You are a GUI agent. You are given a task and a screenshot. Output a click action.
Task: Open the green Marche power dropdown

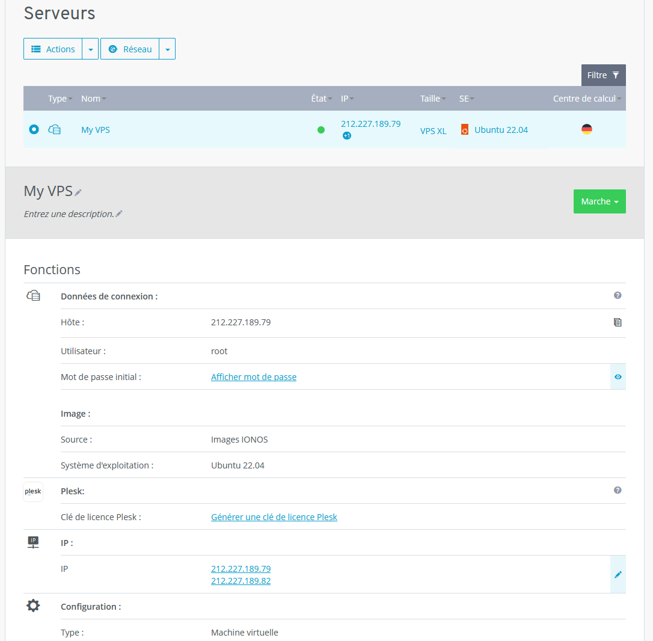click(x=599, y=201)
